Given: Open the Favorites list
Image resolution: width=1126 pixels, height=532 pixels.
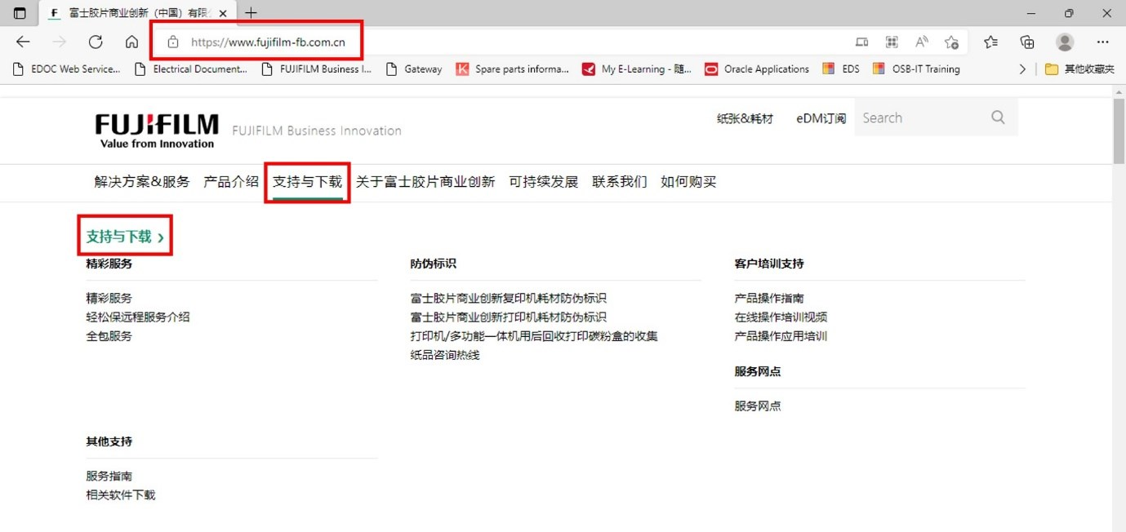Looking at the screenshot, I should 990,42.
